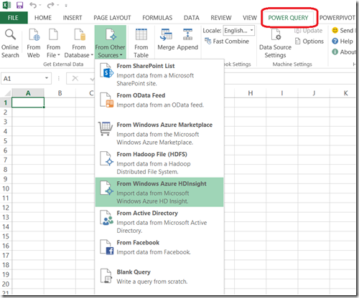359x298 pixels.
Task: Switch to the FORMULAS tab
Action: point(157,18)
